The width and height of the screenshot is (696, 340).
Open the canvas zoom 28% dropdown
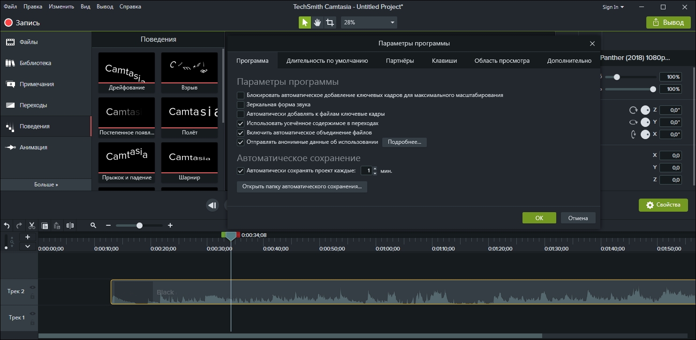(369, 22)
